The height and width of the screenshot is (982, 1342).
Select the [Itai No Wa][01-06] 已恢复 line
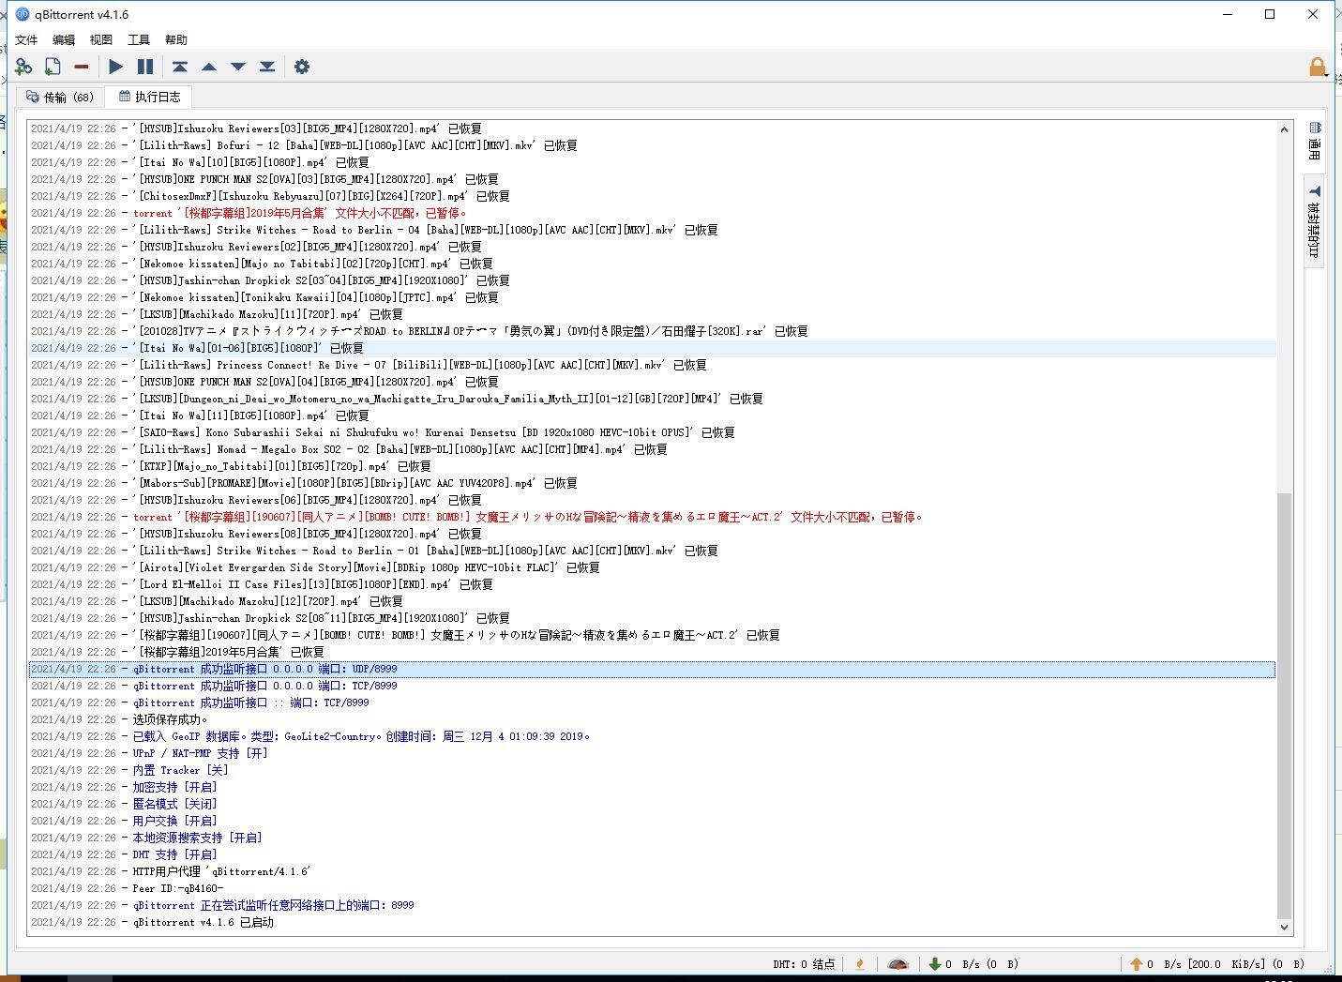tap(652, 348)
